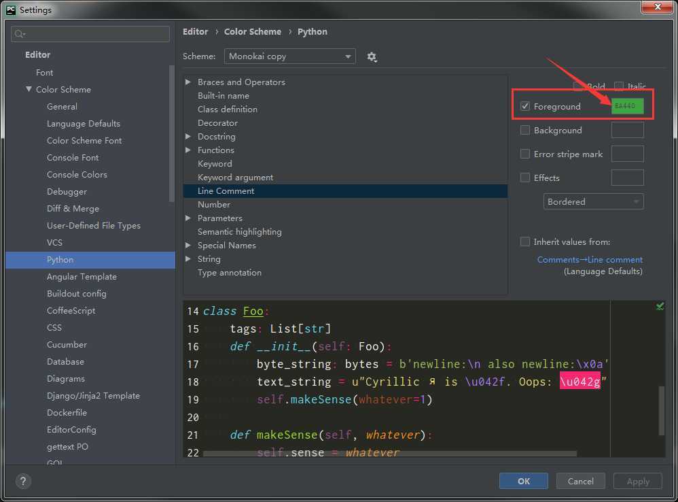Expand the Braces and Operators node
Viewport: 678px width, 502px height.
188,82
